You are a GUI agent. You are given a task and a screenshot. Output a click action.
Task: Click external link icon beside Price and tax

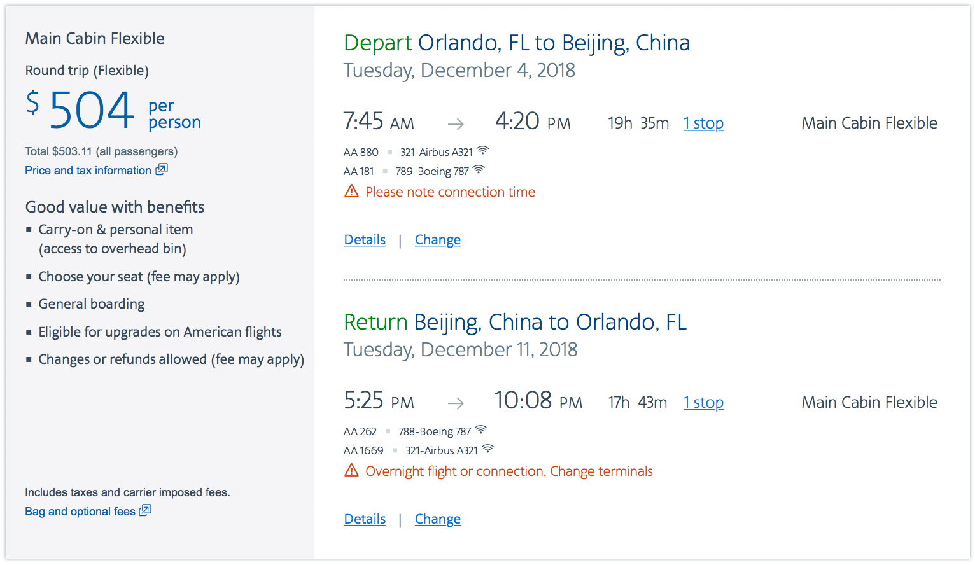162,169
